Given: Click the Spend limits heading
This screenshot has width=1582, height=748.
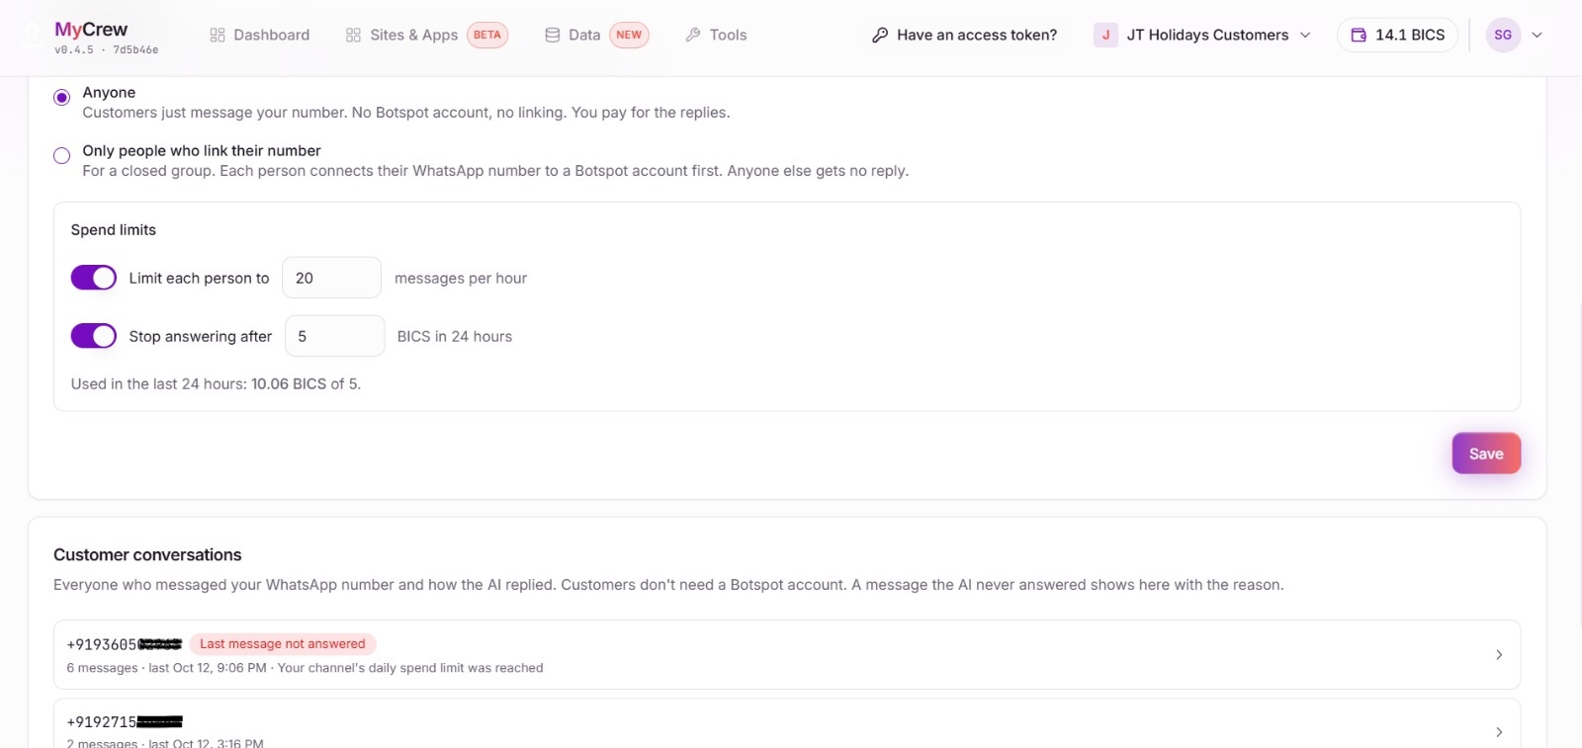Looking at the screenshot, I should tap(114, 229).
